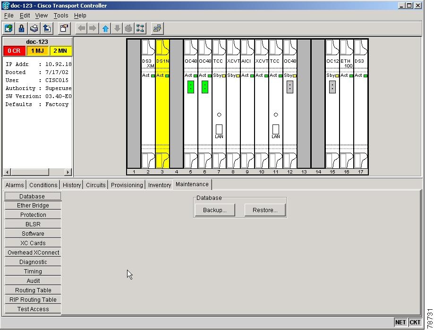Open the View menu
Screen dimensions: 434x330
41,16
